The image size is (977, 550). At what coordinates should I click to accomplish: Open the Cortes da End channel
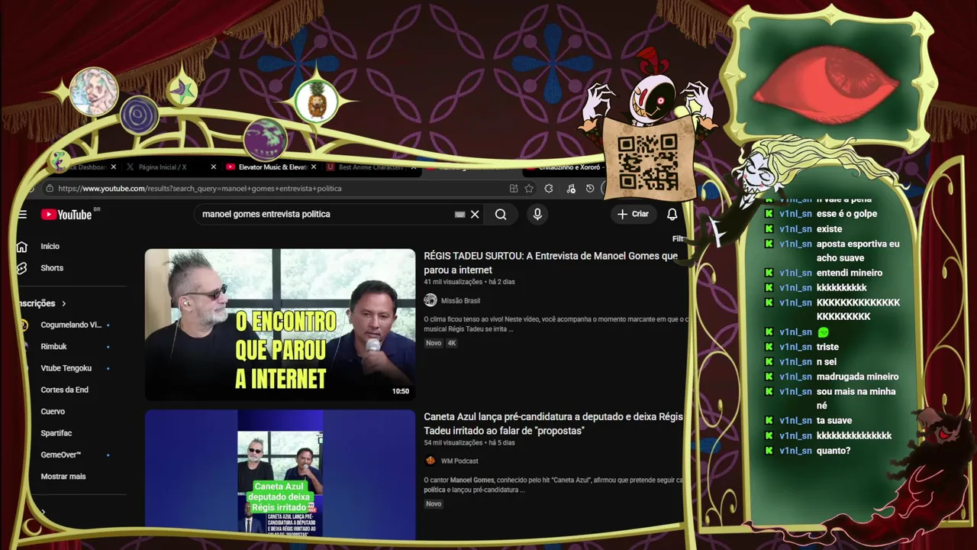click(65, 390)
